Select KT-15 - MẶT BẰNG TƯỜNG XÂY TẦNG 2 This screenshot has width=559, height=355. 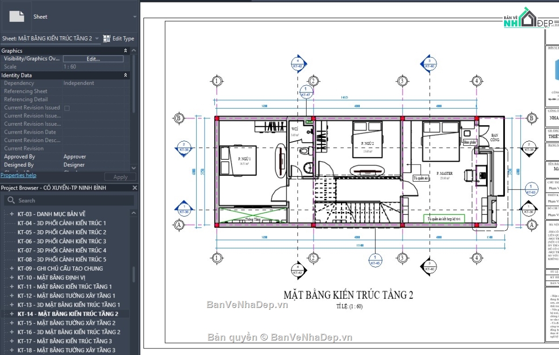coord(67,323)
